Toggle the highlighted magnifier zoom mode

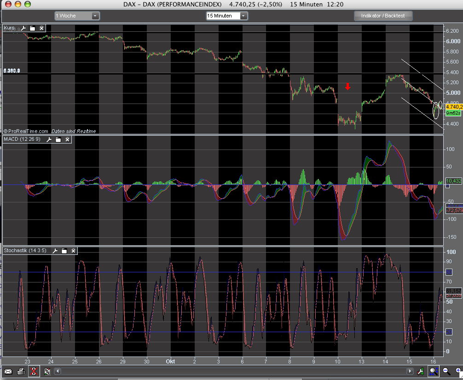click(x=434, y=371)
